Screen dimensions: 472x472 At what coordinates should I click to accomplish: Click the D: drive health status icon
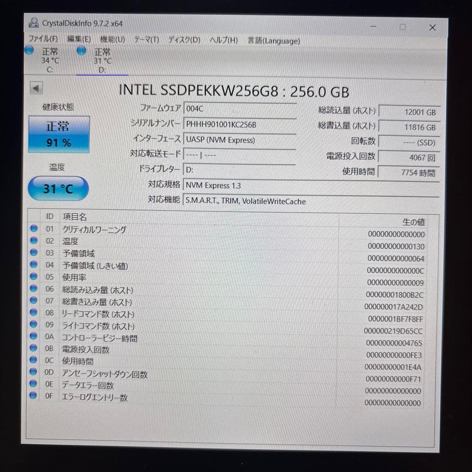point(81,51)
